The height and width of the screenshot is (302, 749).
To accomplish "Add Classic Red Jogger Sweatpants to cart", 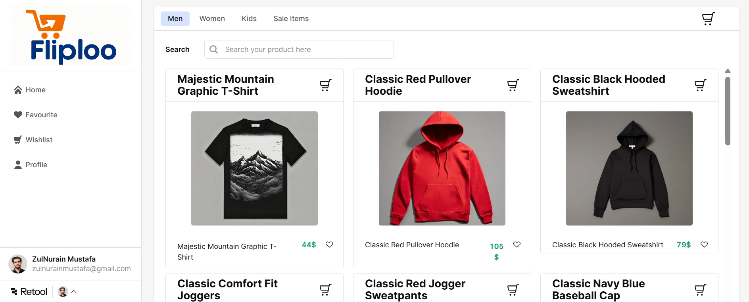I will tap(513, 289).
